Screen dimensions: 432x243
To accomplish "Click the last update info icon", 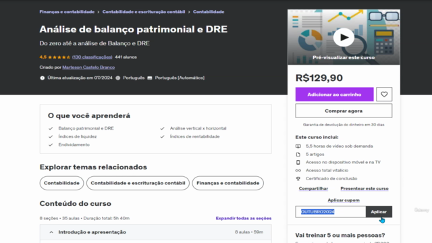I will click(x=42, y=78).
